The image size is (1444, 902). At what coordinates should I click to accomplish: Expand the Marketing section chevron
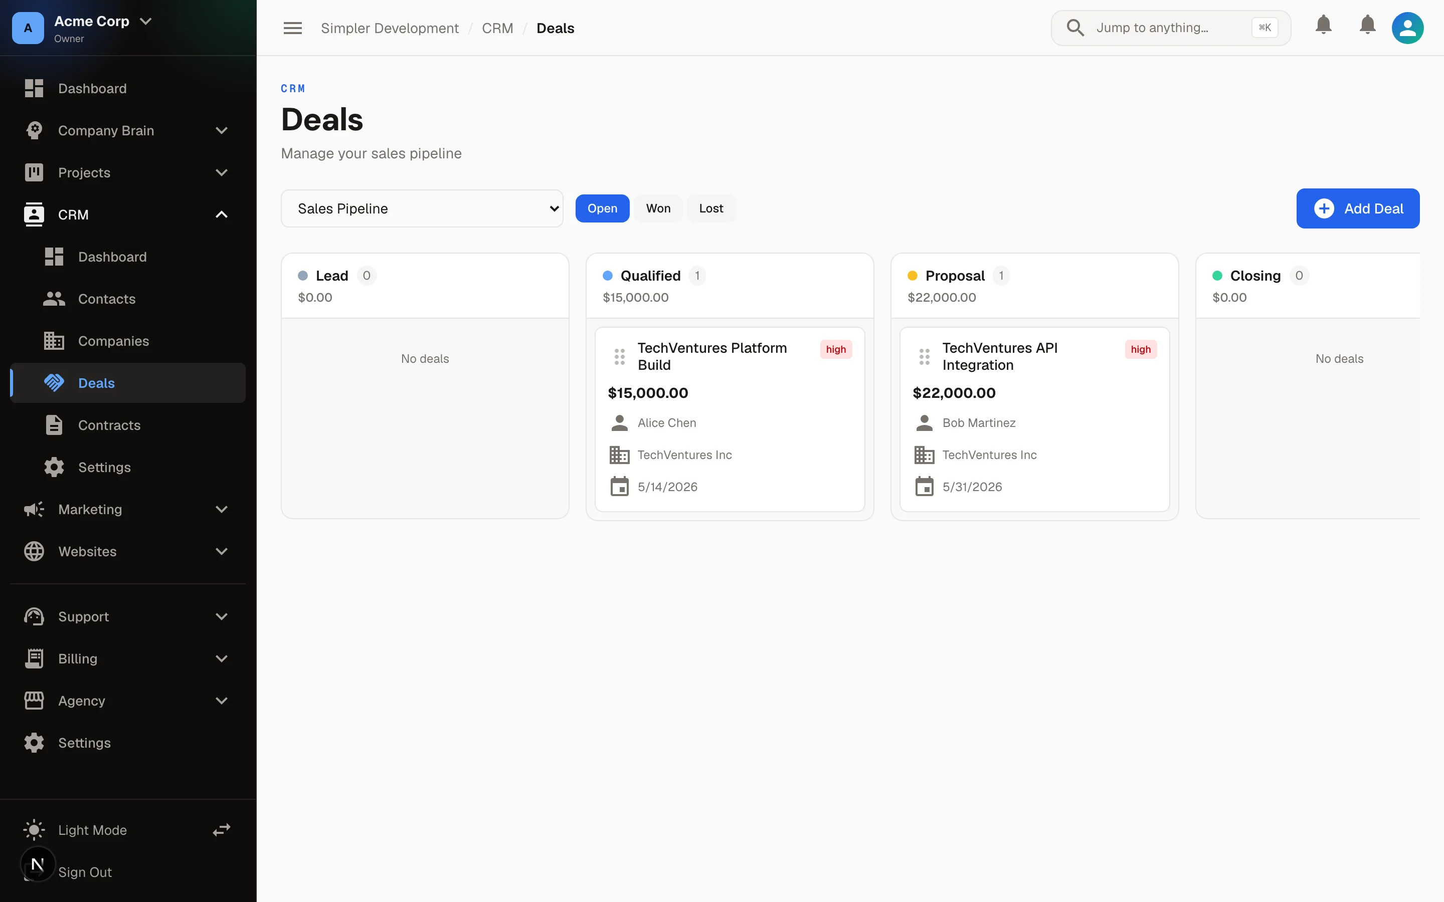[222, 510]
